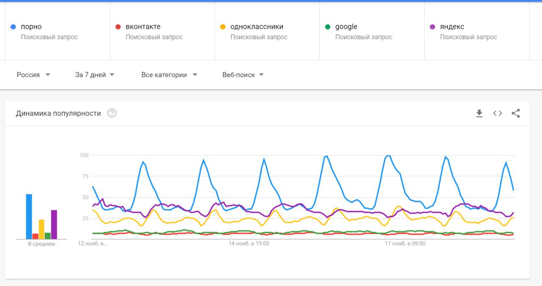Edit the яндекс search term
Screen dimensions: 542x286
[477, 31]
